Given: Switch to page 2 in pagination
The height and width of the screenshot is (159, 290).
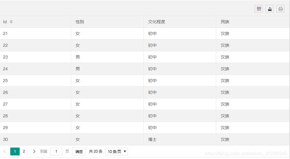Looking at the screenshot, I should pyautogui.click(x=24, y=151).
